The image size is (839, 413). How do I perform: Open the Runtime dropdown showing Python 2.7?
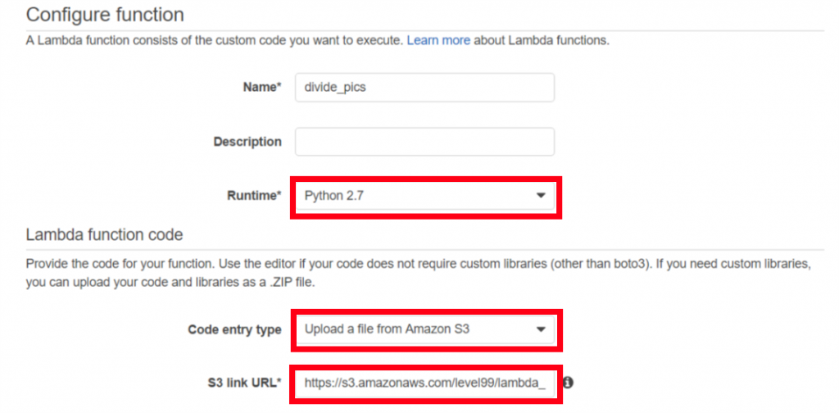[x=425, y=196]
